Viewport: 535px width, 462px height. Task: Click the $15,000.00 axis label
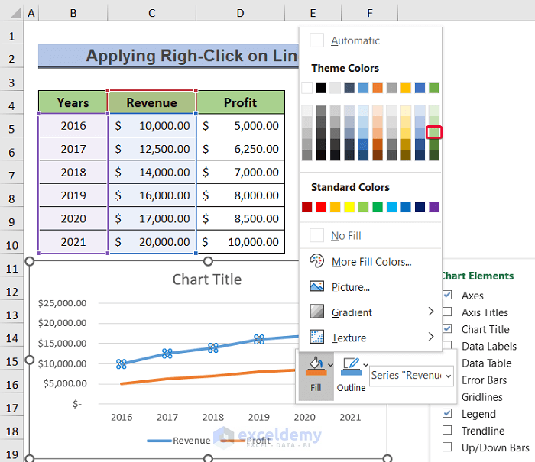click(62, 344)
